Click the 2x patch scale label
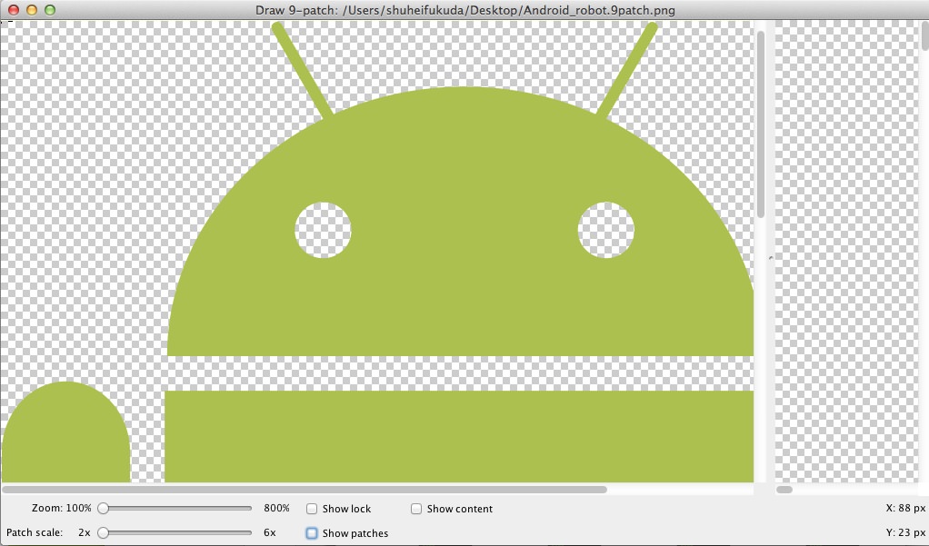Viewport: 929px width, 546px height. pyautogui.click(x=85, y=532)
